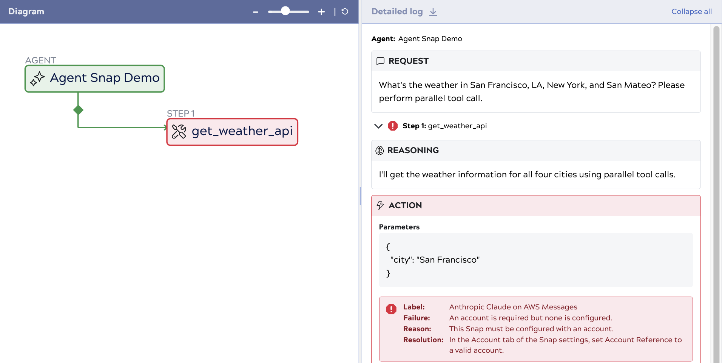Click the sparkle icon on Agent Snap Demo
The height and width of the screenshot is (363, 722).
(x=37, y=78)
